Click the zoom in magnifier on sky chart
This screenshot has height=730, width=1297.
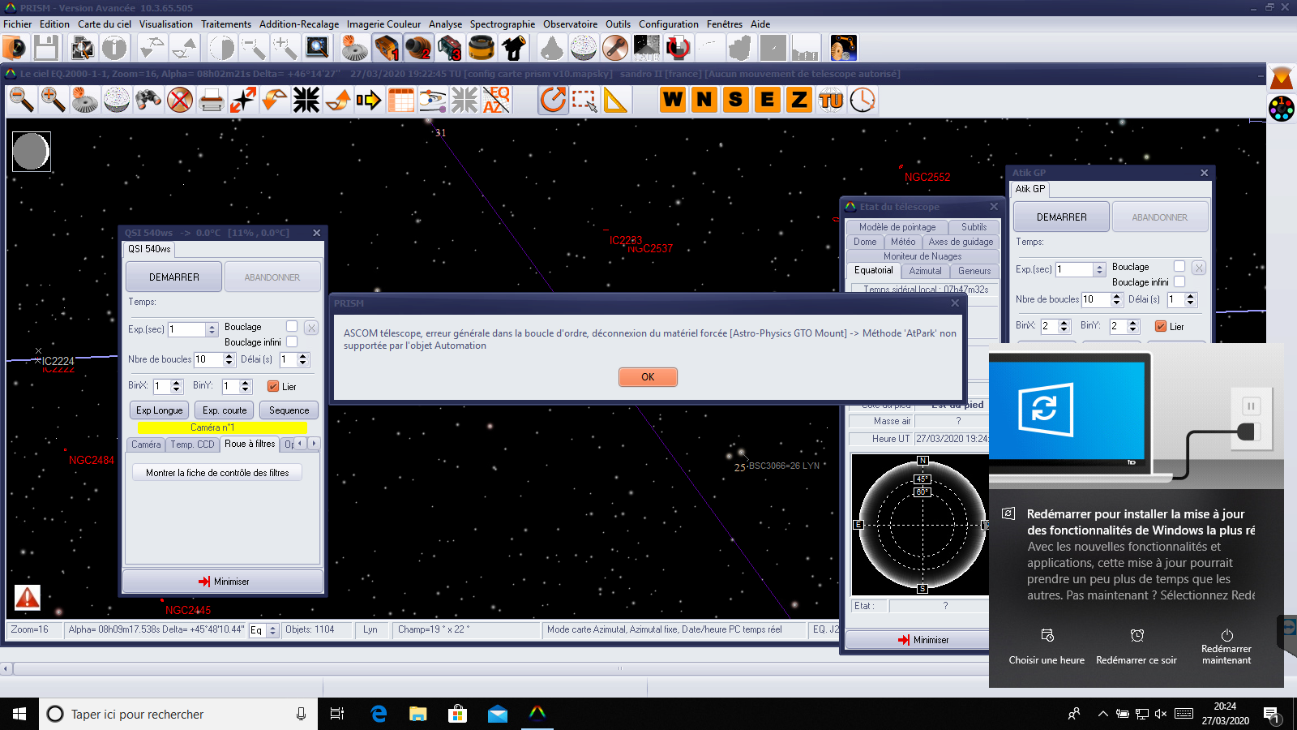(x=54, y=100)
